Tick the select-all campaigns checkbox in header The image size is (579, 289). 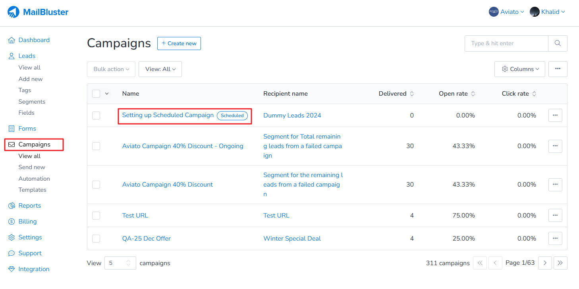click(96, 94)
